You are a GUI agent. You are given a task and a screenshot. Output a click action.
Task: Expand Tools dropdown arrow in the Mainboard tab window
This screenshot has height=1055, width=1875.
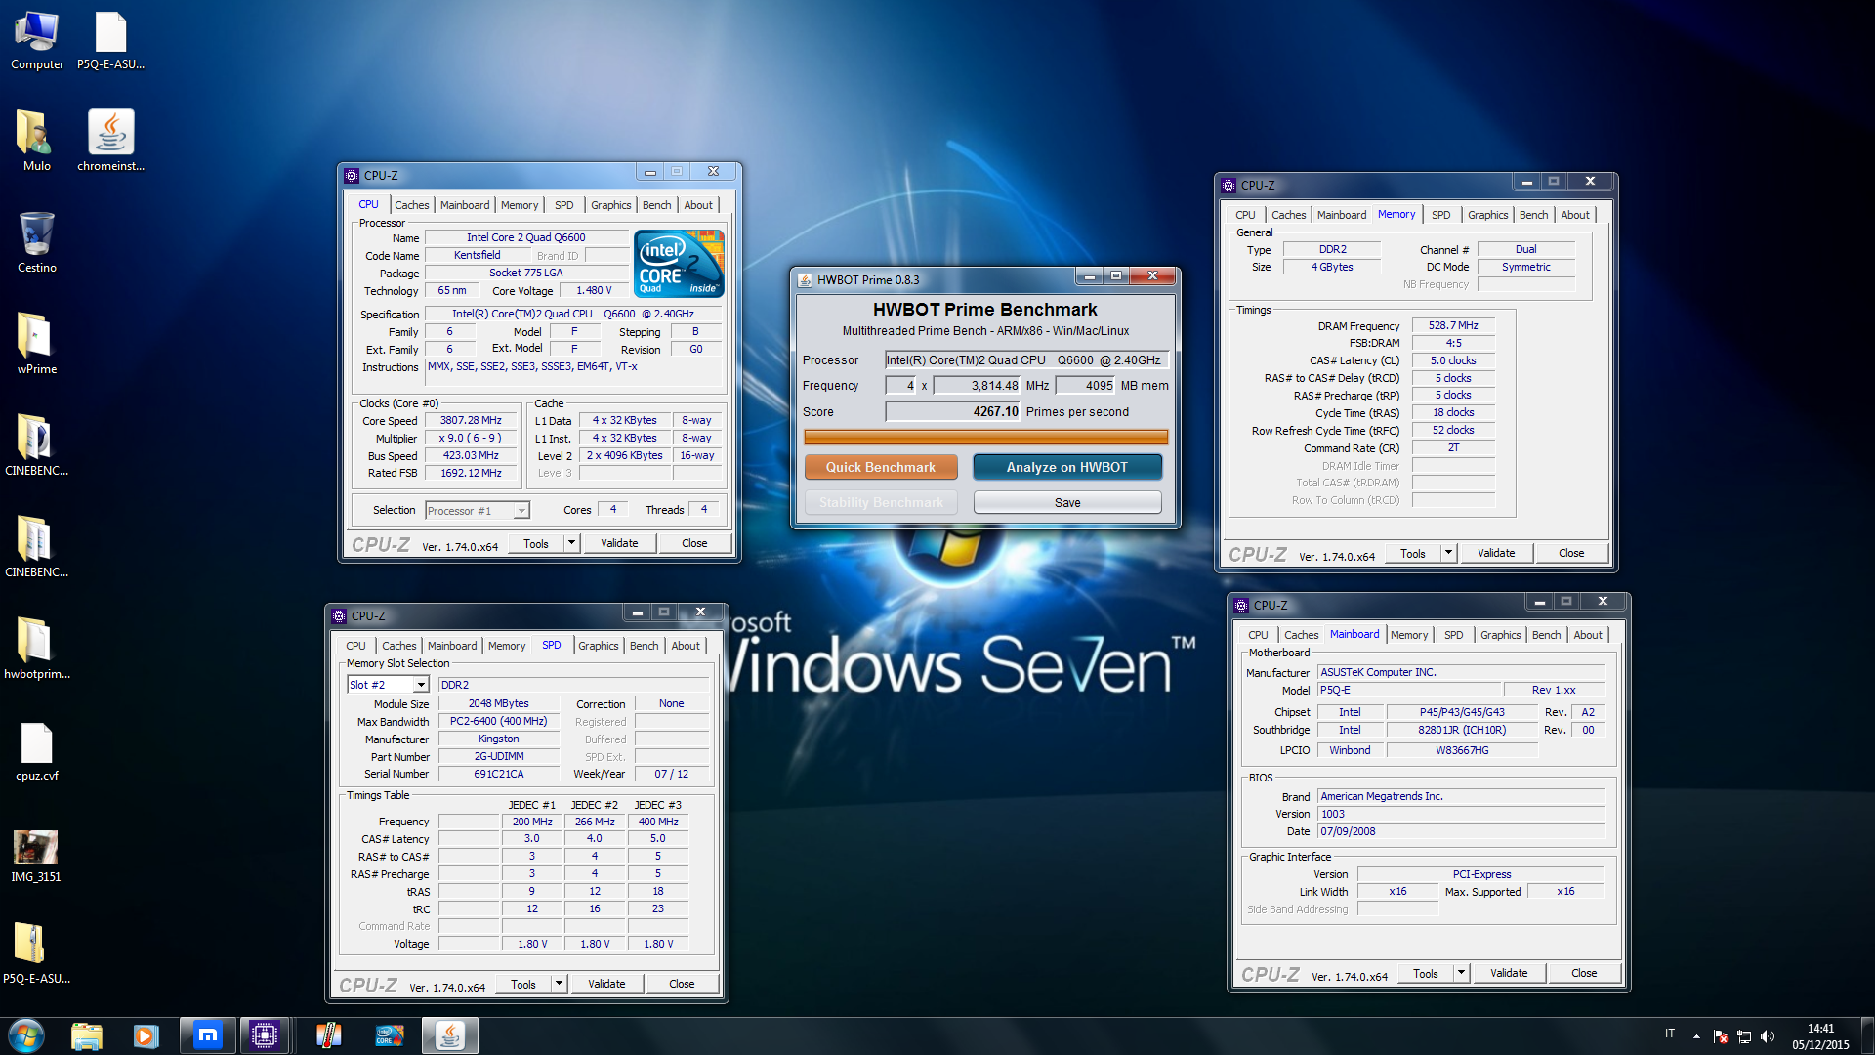pos(1462,973)
